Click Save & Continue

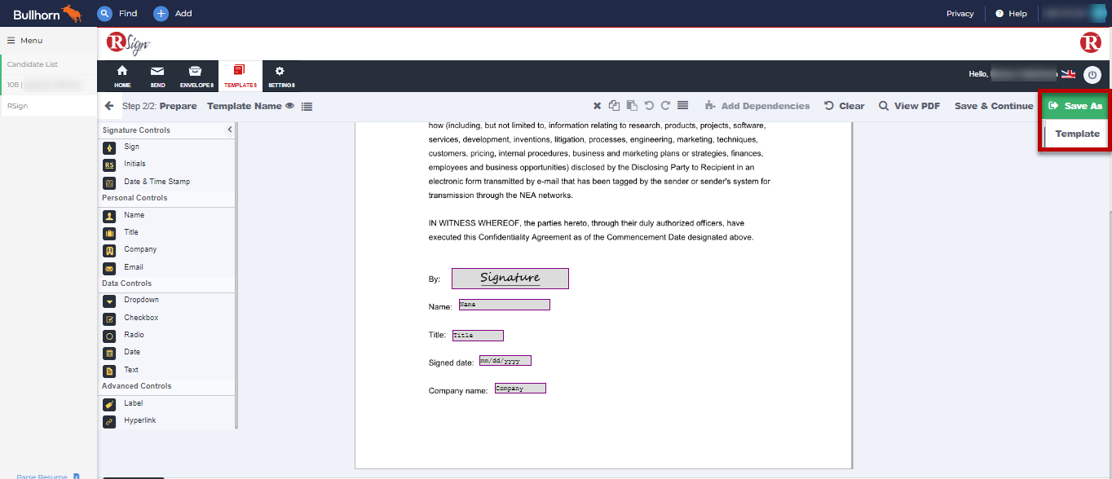pos(993,106)
